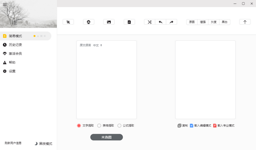Close the application window
Viewport: 256px width, 150px height.
pyautogui.click(x=252, y=4)
